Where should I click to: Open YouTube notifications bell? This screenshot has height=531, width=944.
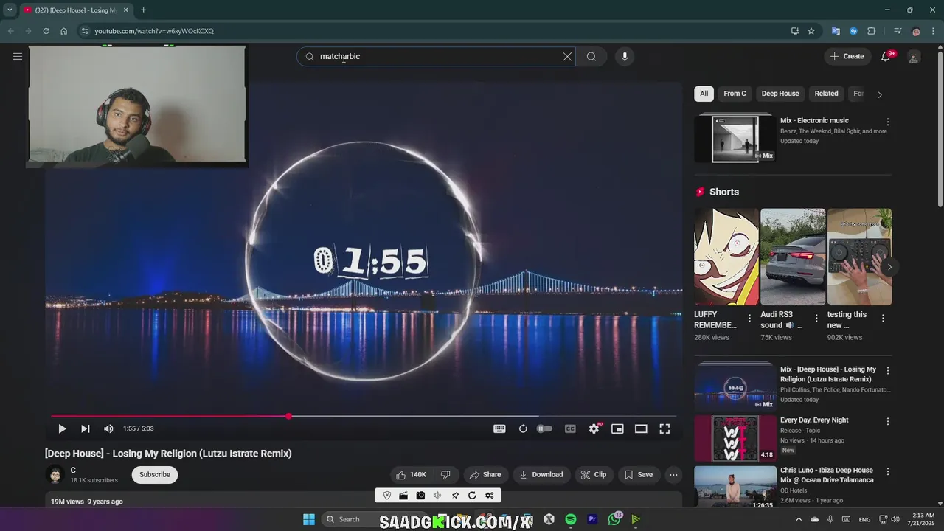tap(886, 56)
